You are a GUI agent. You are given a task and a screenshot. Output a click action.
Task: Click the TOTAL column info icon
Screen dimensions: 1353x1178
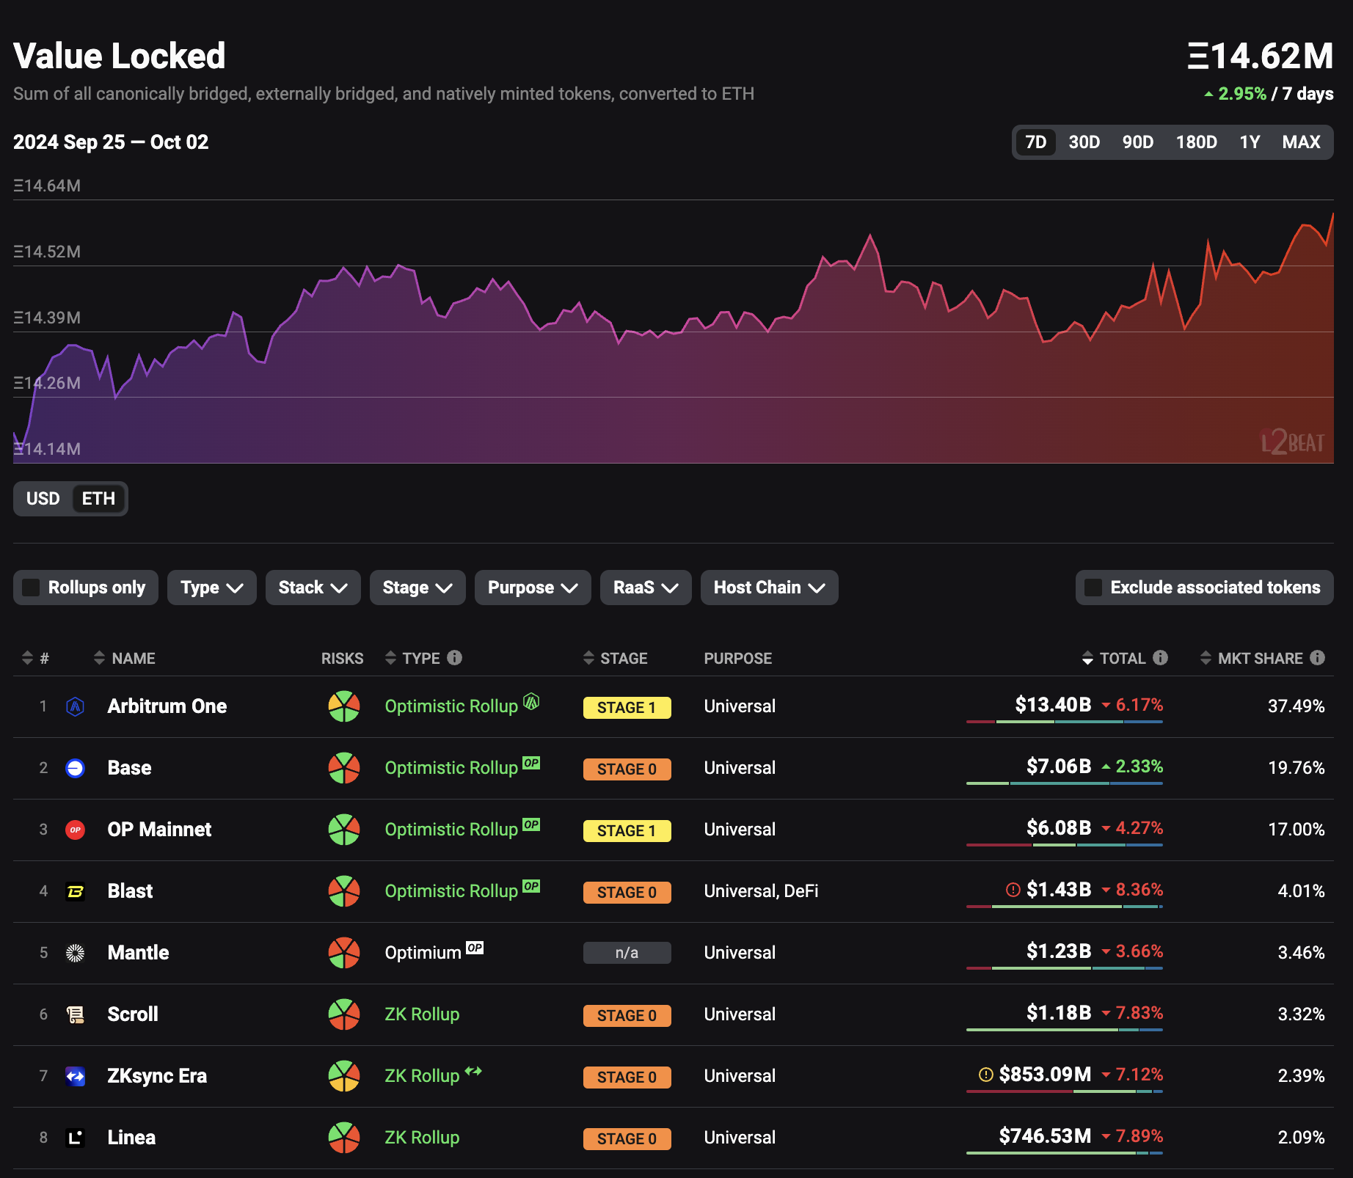(x=1160, y=657)
